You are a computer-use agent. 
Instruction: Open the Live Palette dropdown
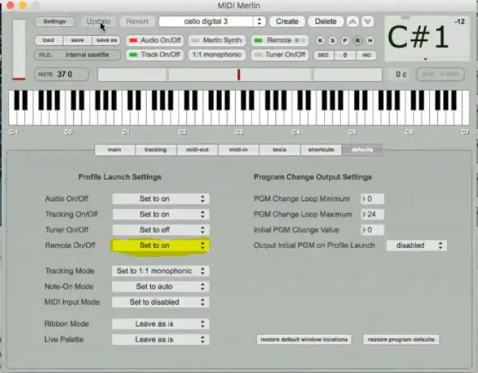161,339
